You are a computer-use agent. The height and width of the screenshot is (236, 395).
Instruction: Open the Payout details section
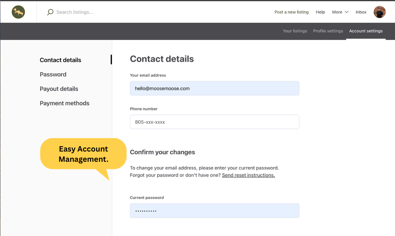(x=59, y=89)
